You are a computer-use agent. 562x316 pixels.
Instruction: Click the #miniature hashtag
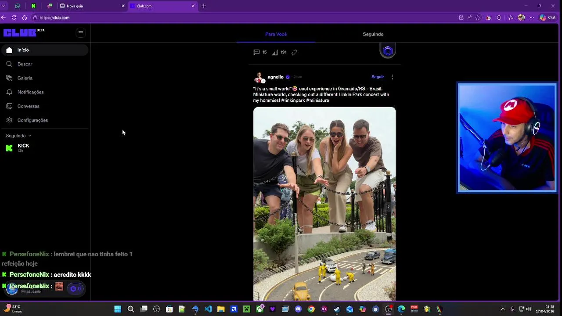(x=317, y=101)
